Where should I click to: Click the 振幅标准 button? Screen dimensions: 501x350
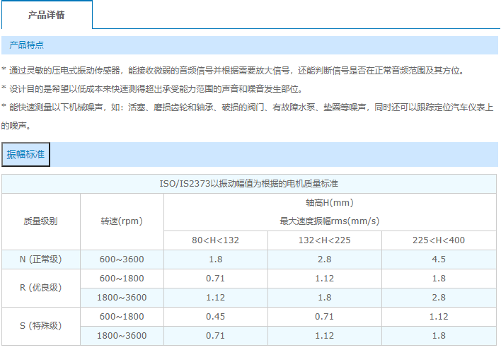pyautogui.click(x=25, y=154)
